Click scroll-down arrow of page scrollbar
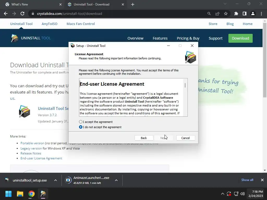This screenshot has width=267, height=200. pos(265,170)
